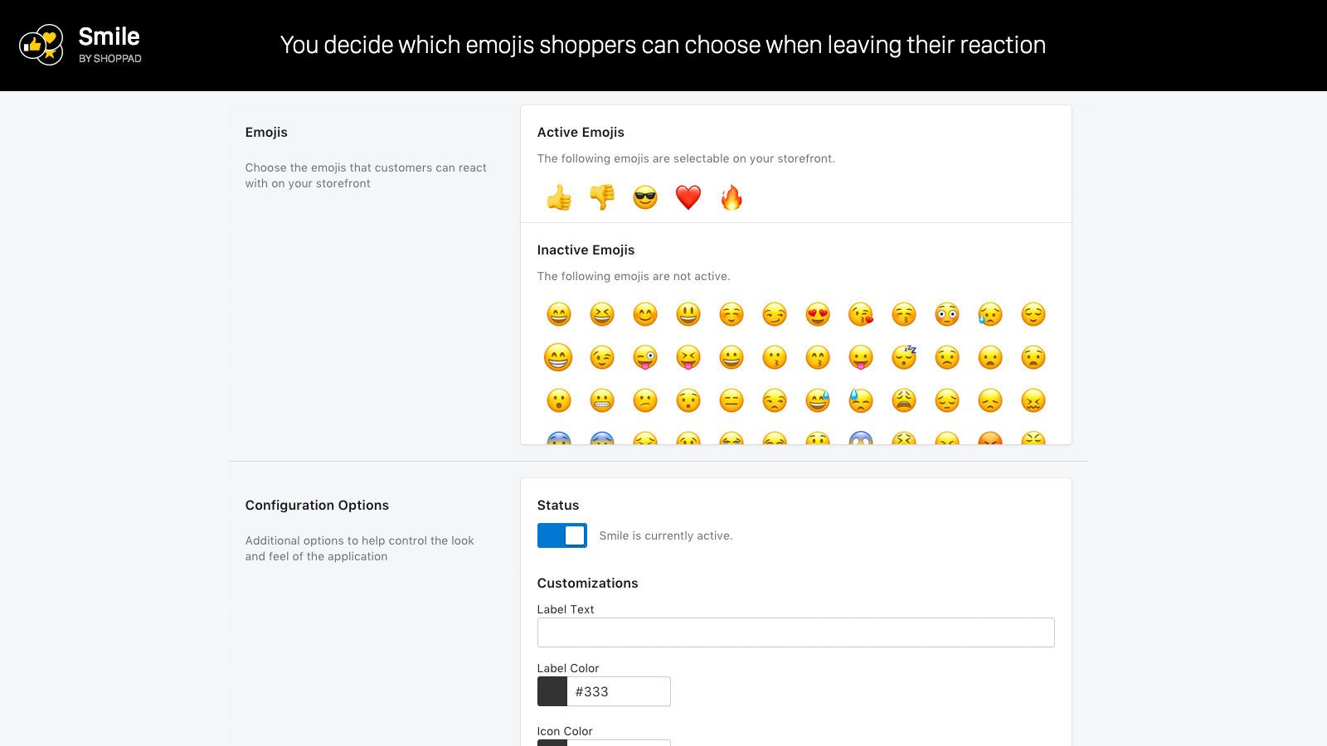Screen dimensions: 1327x746
Task: Activate the heart-eyes emoji from Inactive Emojis
Action: pyautogui.click(x=817, y=314)
